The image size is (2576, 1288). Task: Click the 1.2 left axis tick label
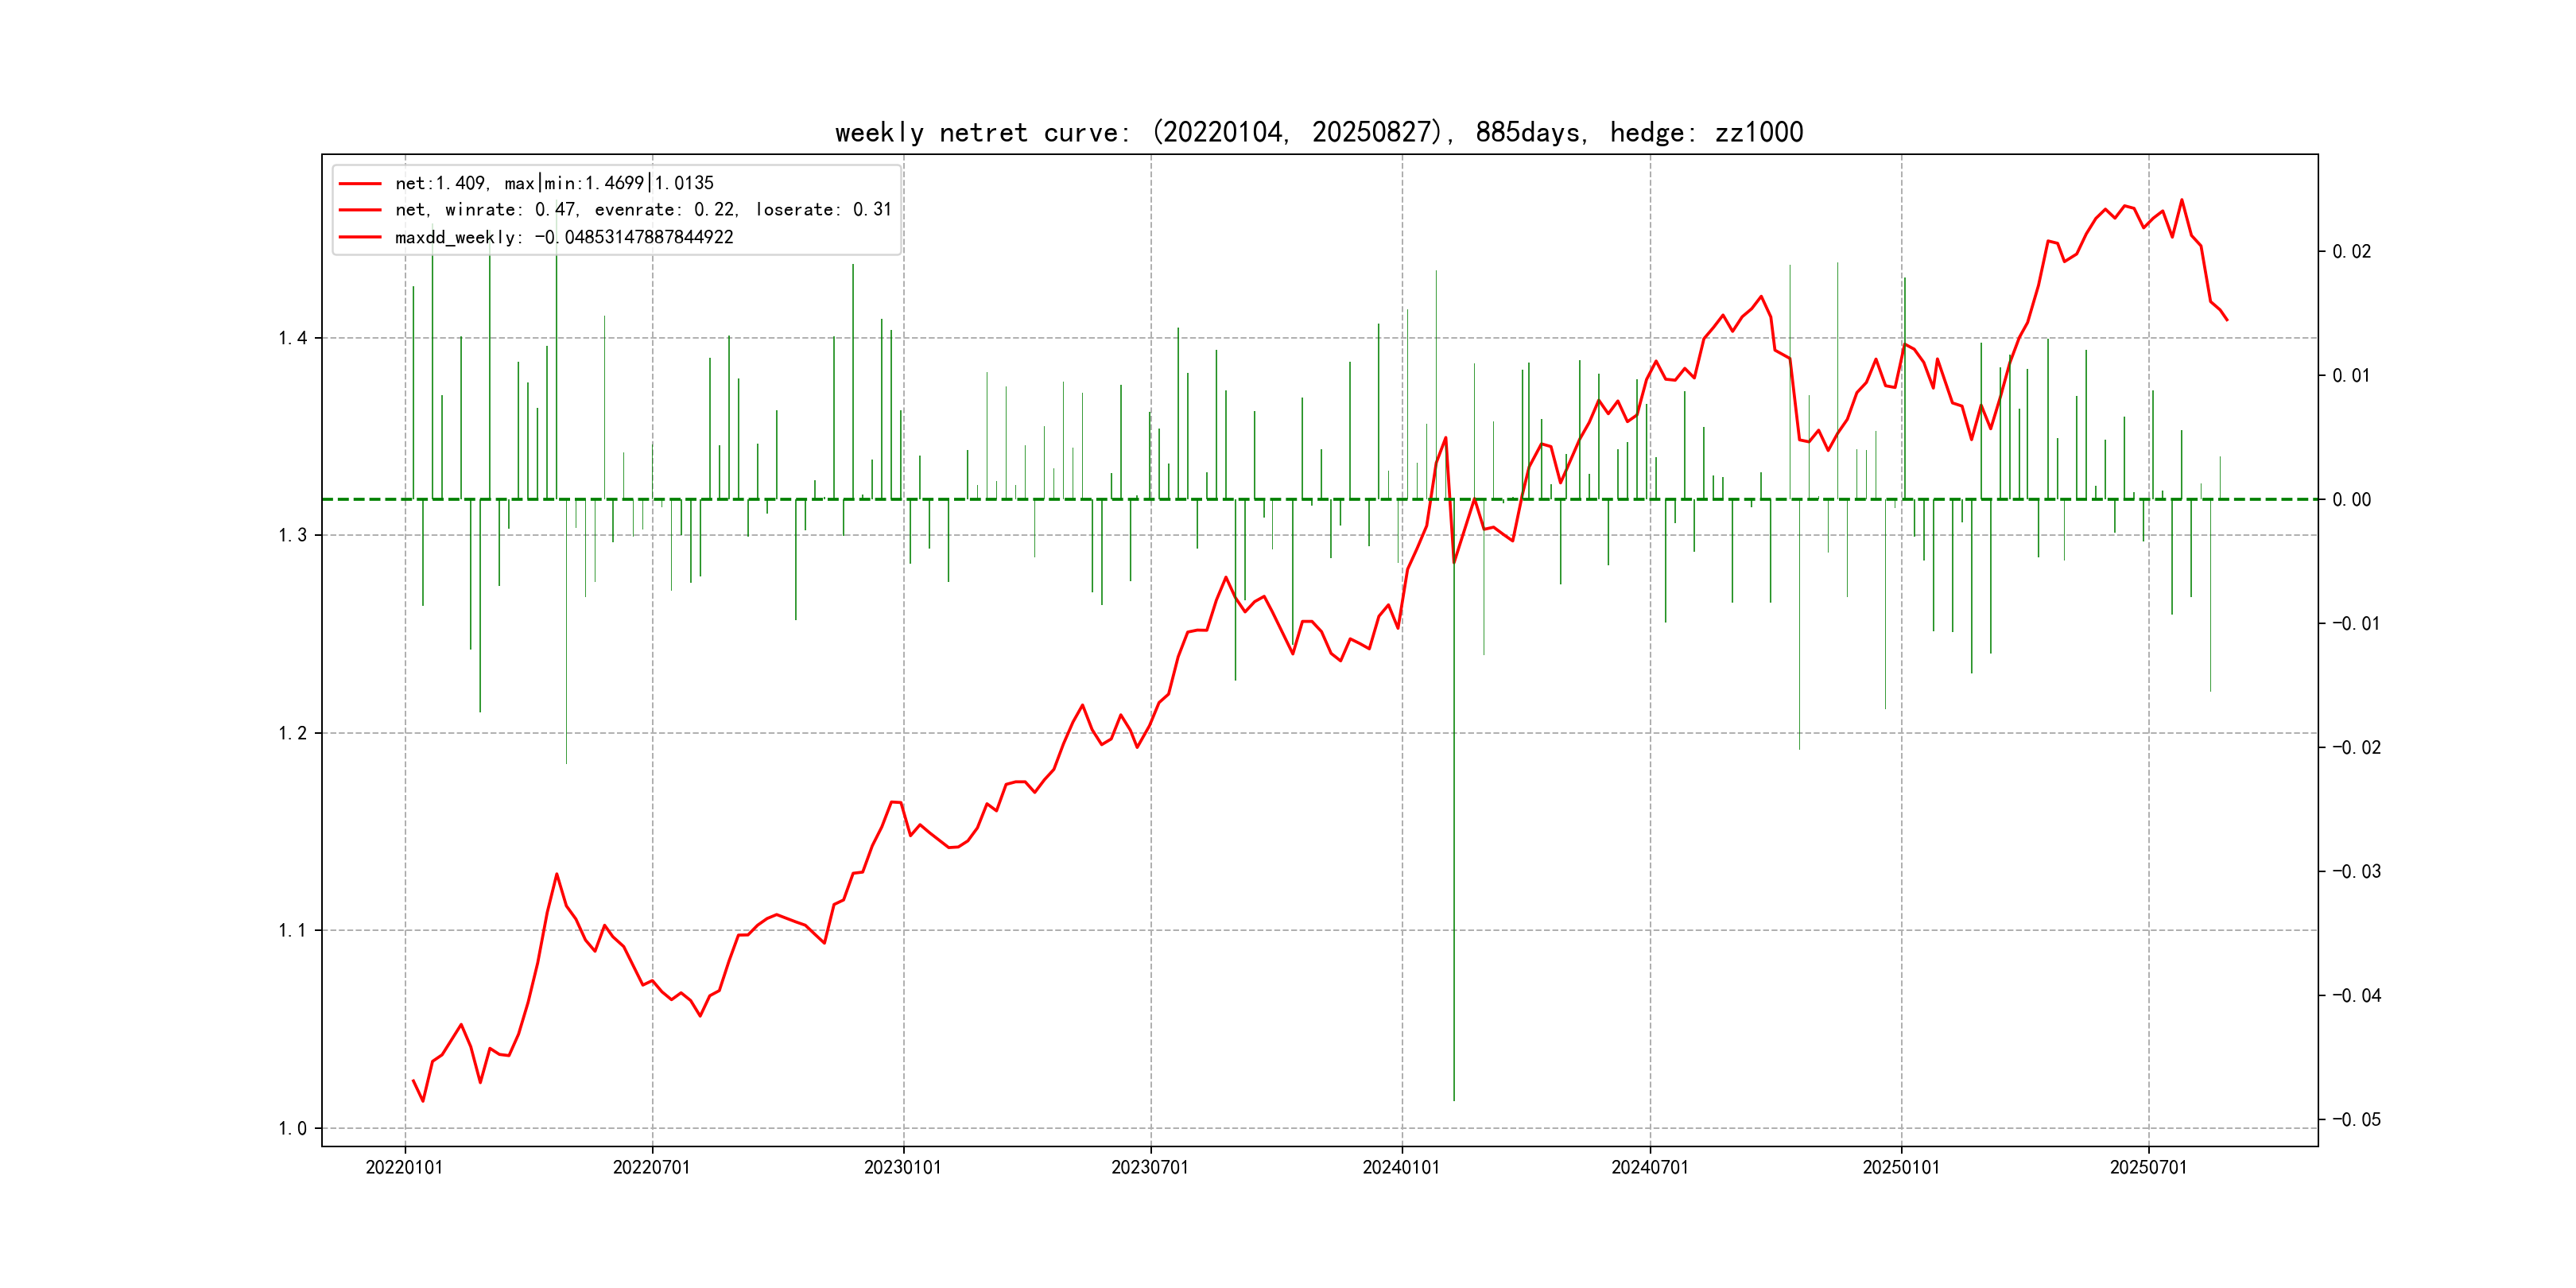(292, 733)
